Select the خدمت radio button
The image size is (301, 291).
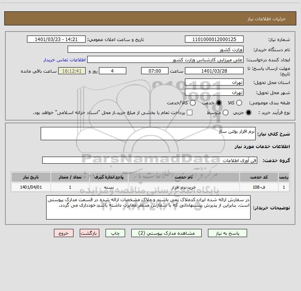(219, 103)
